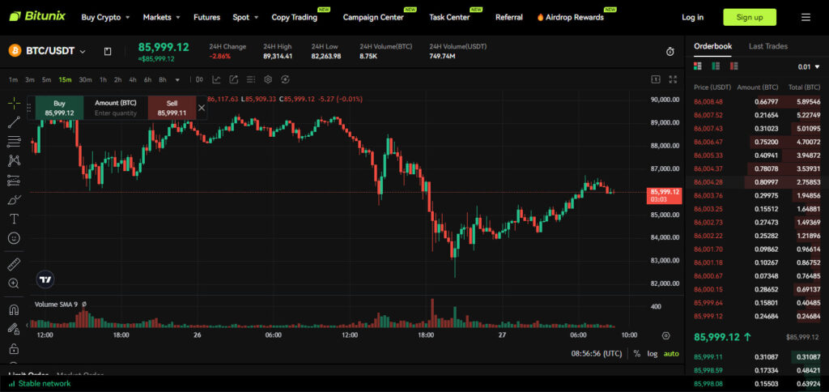Click the share chart icon
The image size is (829, 392).
(x=234, y=79)
